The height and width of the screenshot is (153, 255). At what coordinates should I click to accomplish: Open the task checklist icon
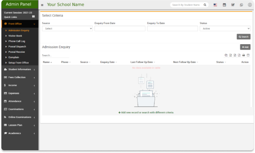pos(233,5)
